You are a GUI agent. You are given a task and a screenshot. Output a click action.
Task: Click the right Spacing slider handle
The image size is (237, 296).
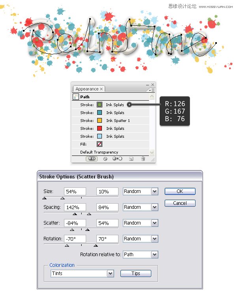(x=89, y=214)
